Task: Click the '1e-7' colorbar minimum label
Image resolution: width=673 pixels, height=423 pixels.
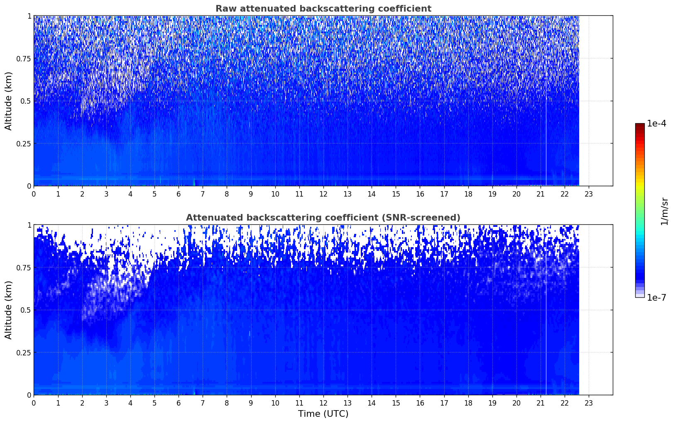Action: (x=656, y=298)
